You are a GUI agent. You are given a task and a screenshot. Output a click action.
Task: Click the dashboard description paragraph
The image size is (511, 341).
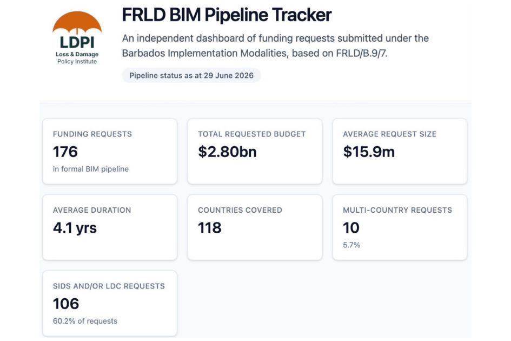point(275,45)
